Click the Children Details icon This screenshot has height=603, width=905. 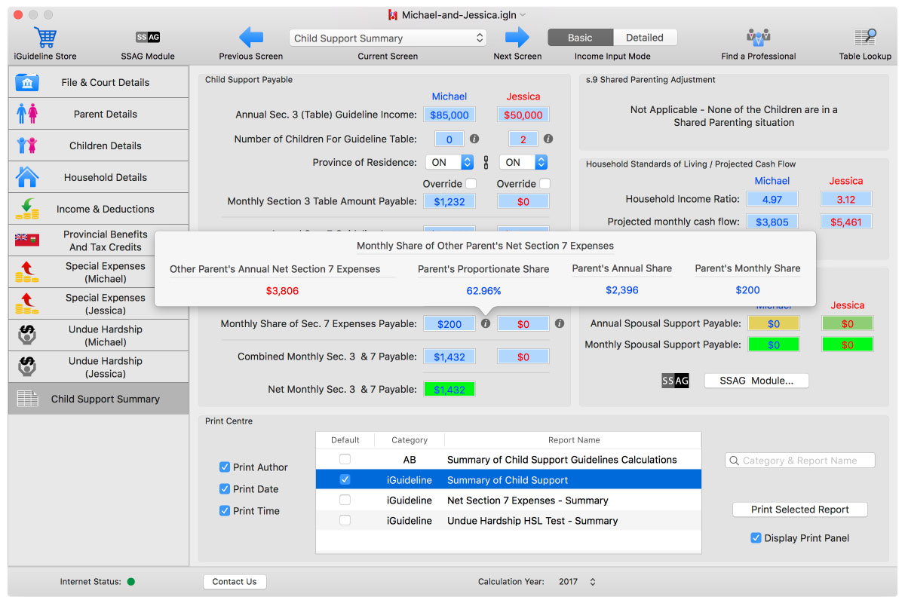[27, 145]
